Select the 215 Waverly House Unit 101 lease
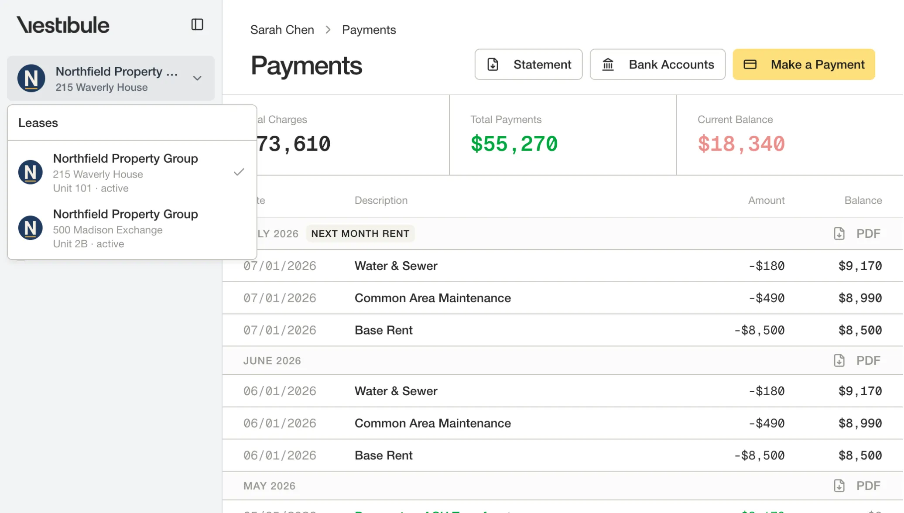904x513 pixels. (132, 172)
